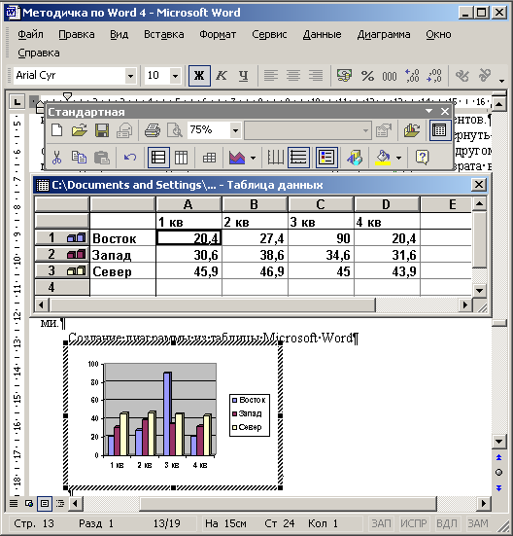Select row 2 header for Запад
513x536 pixels.
[x=62, y=254]
